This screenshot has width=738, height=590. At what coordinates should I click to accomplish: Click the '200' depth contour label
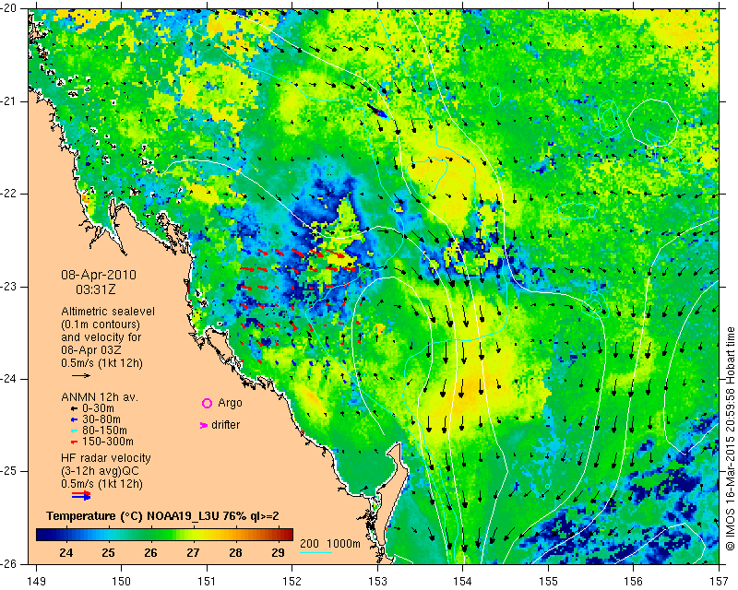pos(309,544)
